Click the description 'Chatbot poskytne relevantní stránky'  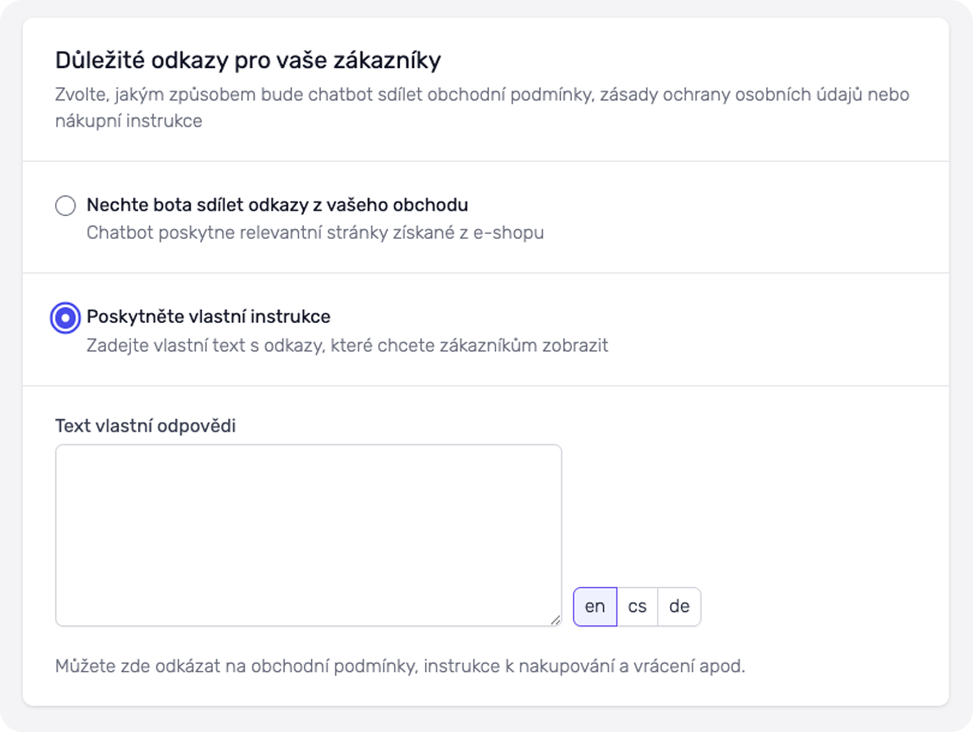pos(315,233)
